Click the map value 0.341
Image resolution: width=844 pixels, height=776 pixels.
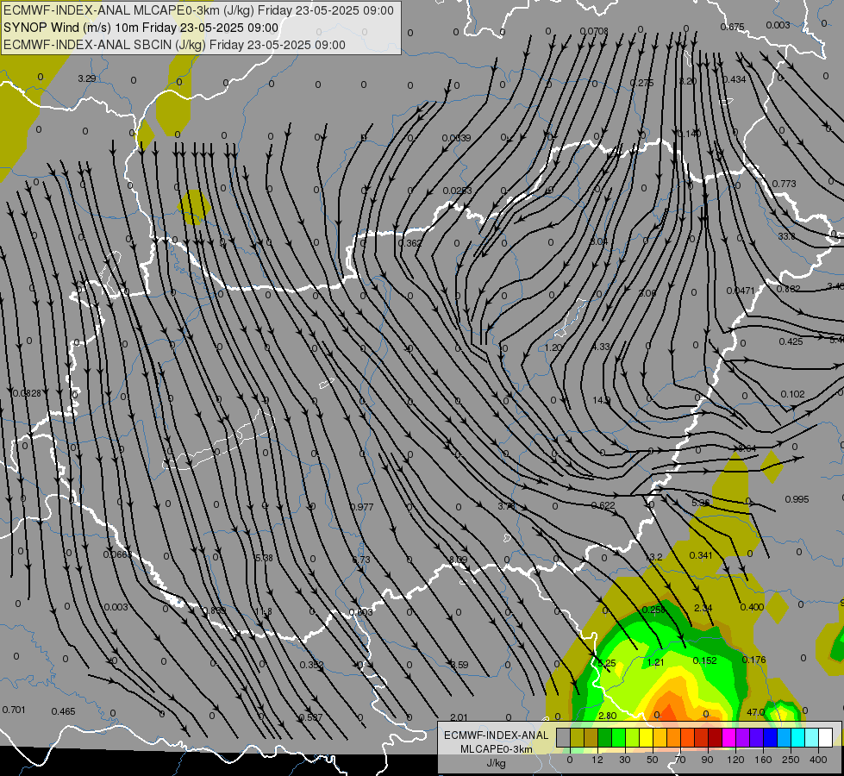[x=701, y=556]
